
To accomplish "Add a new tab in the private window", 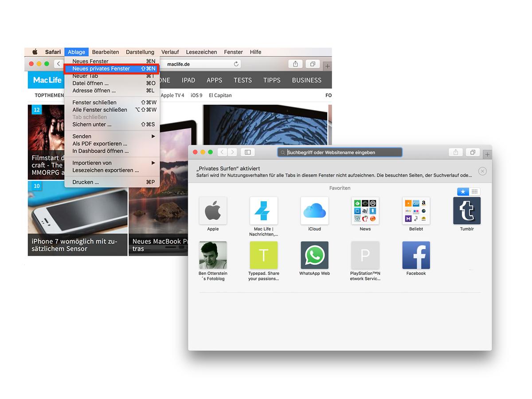I will tap(488, 154).
